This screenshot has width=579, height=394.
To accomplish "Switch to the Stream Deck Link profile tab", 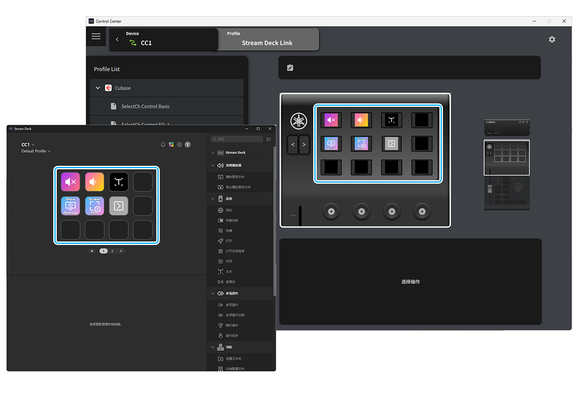I will tap(267, 42).
